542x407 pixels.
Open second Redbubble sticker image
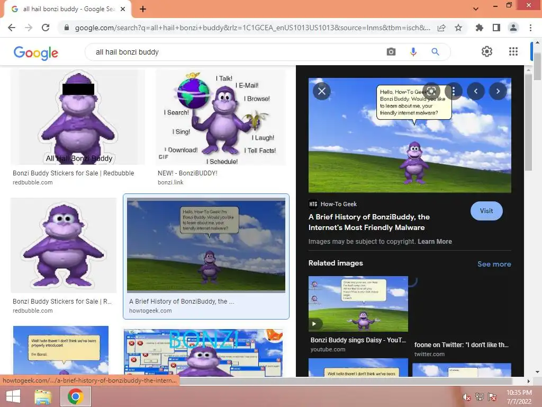click(x=64, y=245)
